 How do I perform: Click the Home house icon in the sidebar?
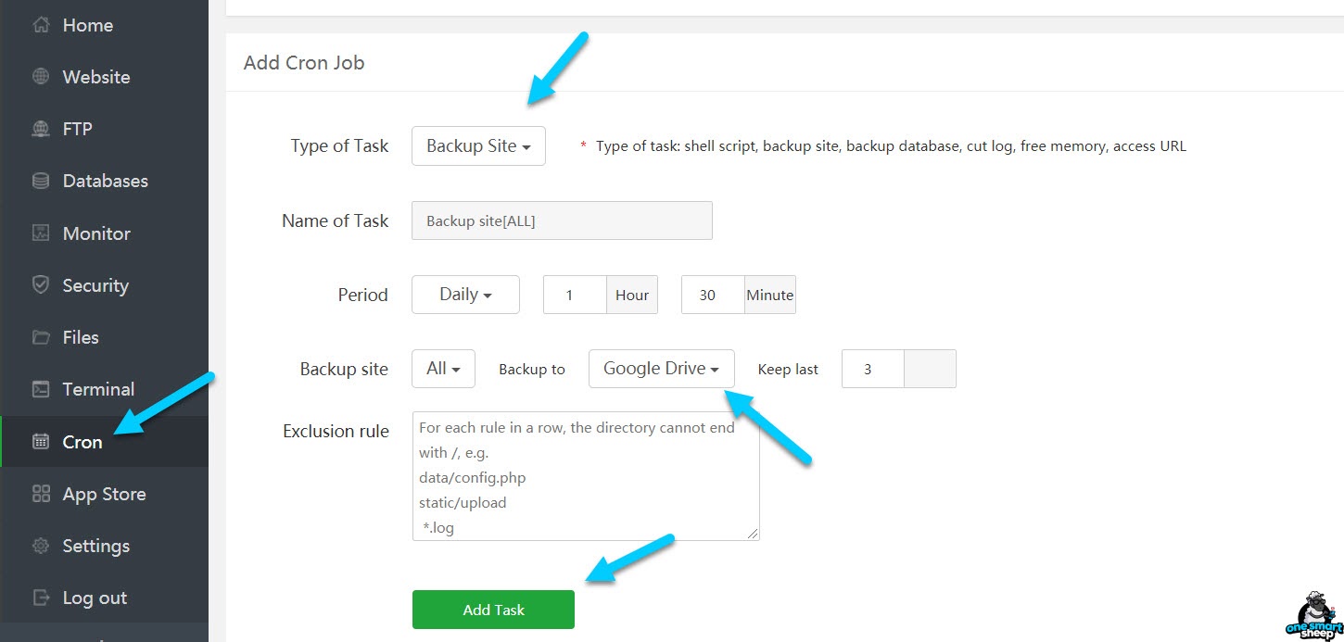(41, 25)
